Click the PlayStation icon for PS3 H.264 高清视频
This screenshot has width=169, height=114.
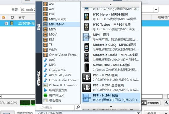pos(87,88)
